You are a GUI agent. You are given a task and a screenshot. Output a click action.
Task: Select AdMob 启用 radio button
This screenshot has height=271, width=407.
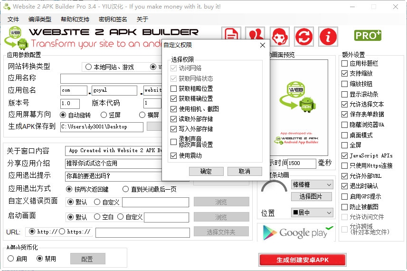tap(10, 259)
